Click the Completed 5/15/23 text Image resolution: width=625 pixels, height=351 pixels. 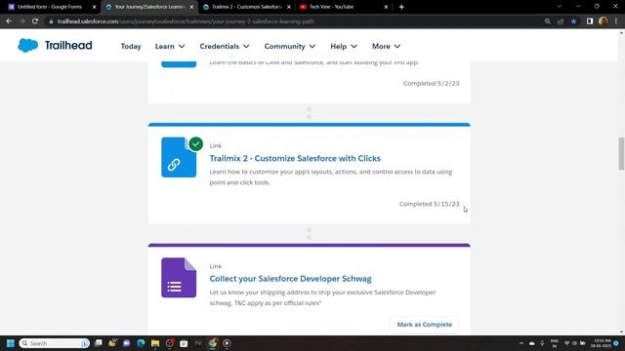click(x=430, y=204)
